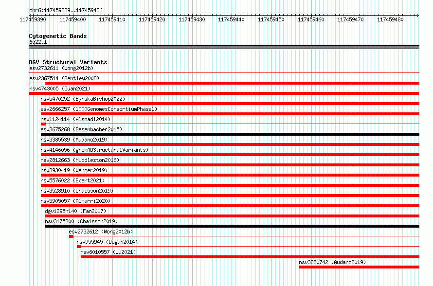Click the red bar under nsv3385539

pyautogui.click(x=230, y=144)
